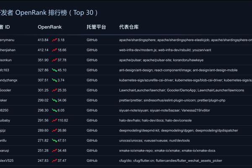252x168 pixels.
Task: Click the web-infra-dev/modern.js repositories cell
Action: [165, 50]
